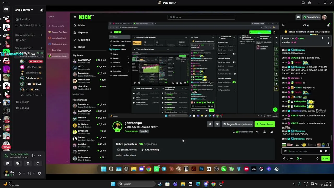
Task: Mute the microphone in Discord user panel
Action: 19,173
